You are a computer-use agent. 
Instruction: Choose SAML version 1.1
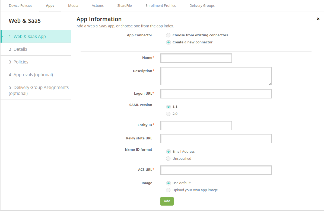168,107
